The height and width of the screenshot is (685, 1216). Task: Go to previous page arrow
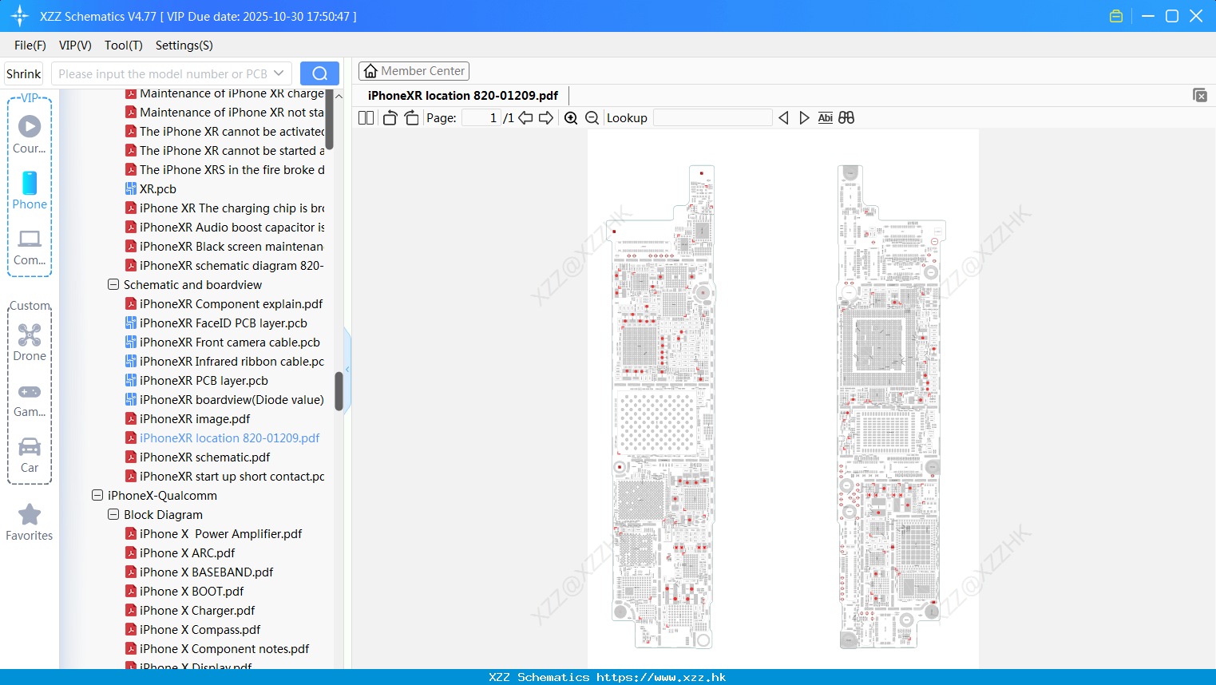pos(525,118)
